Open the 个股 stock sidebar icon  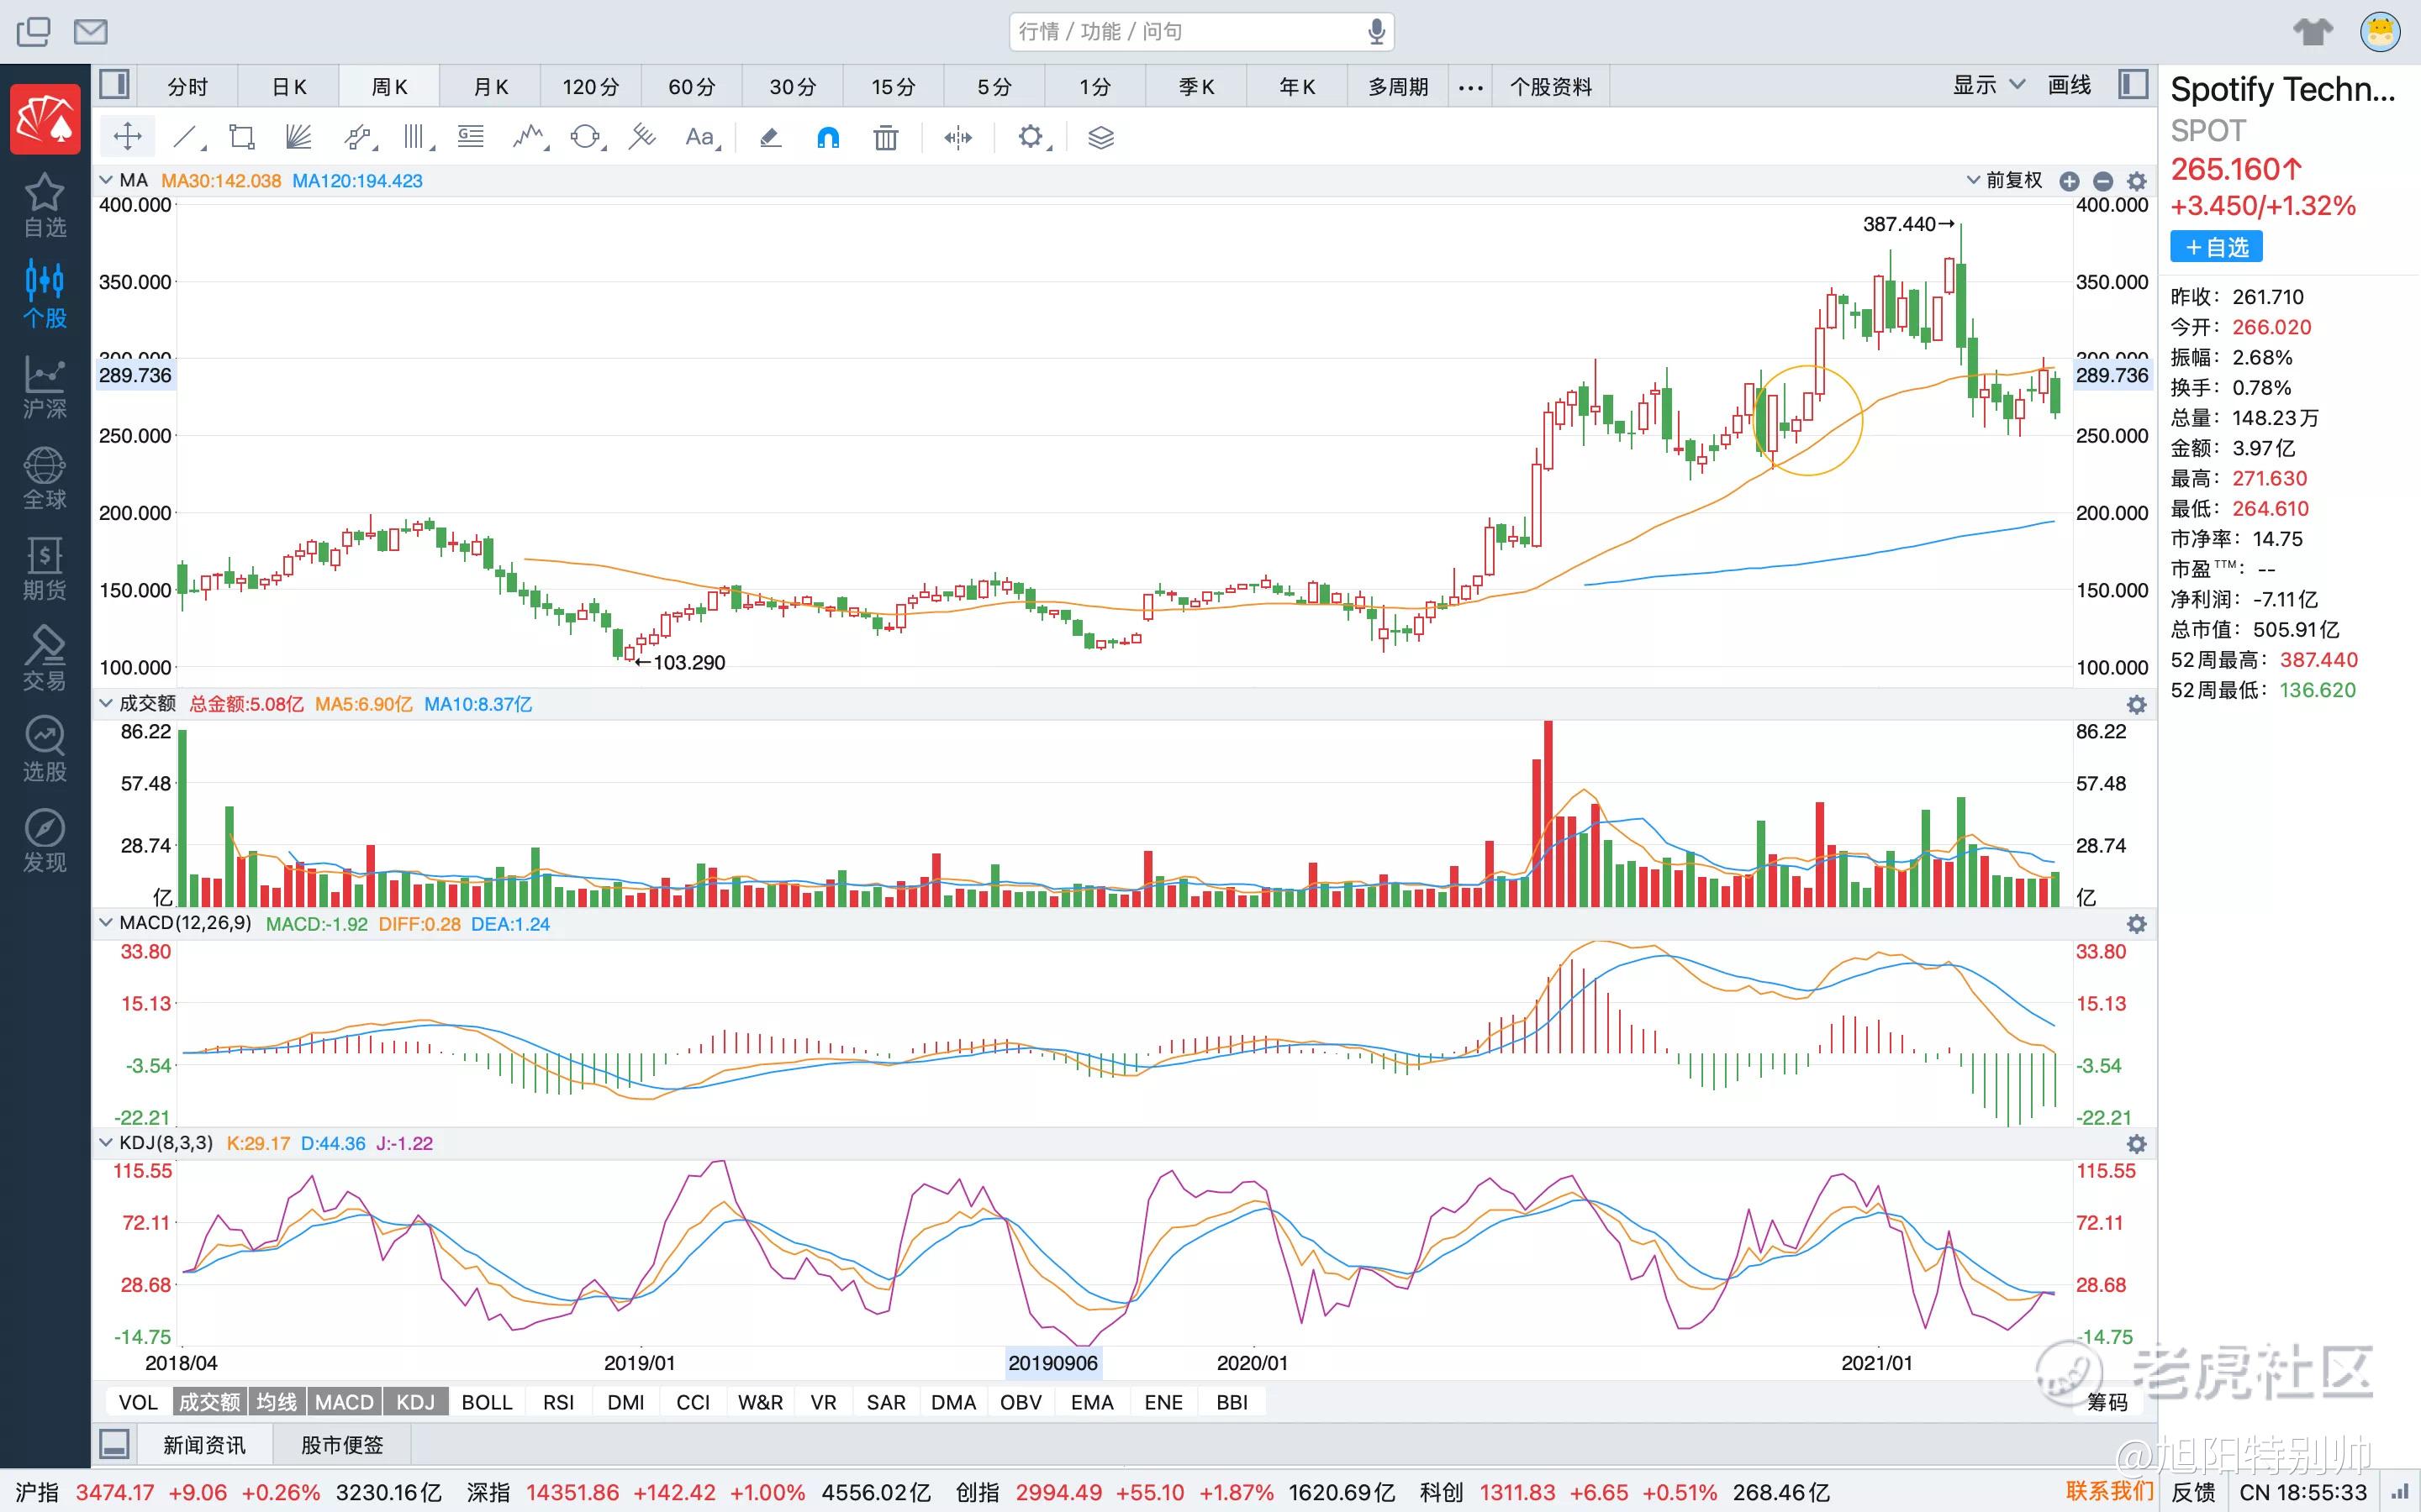pos(45,295)
